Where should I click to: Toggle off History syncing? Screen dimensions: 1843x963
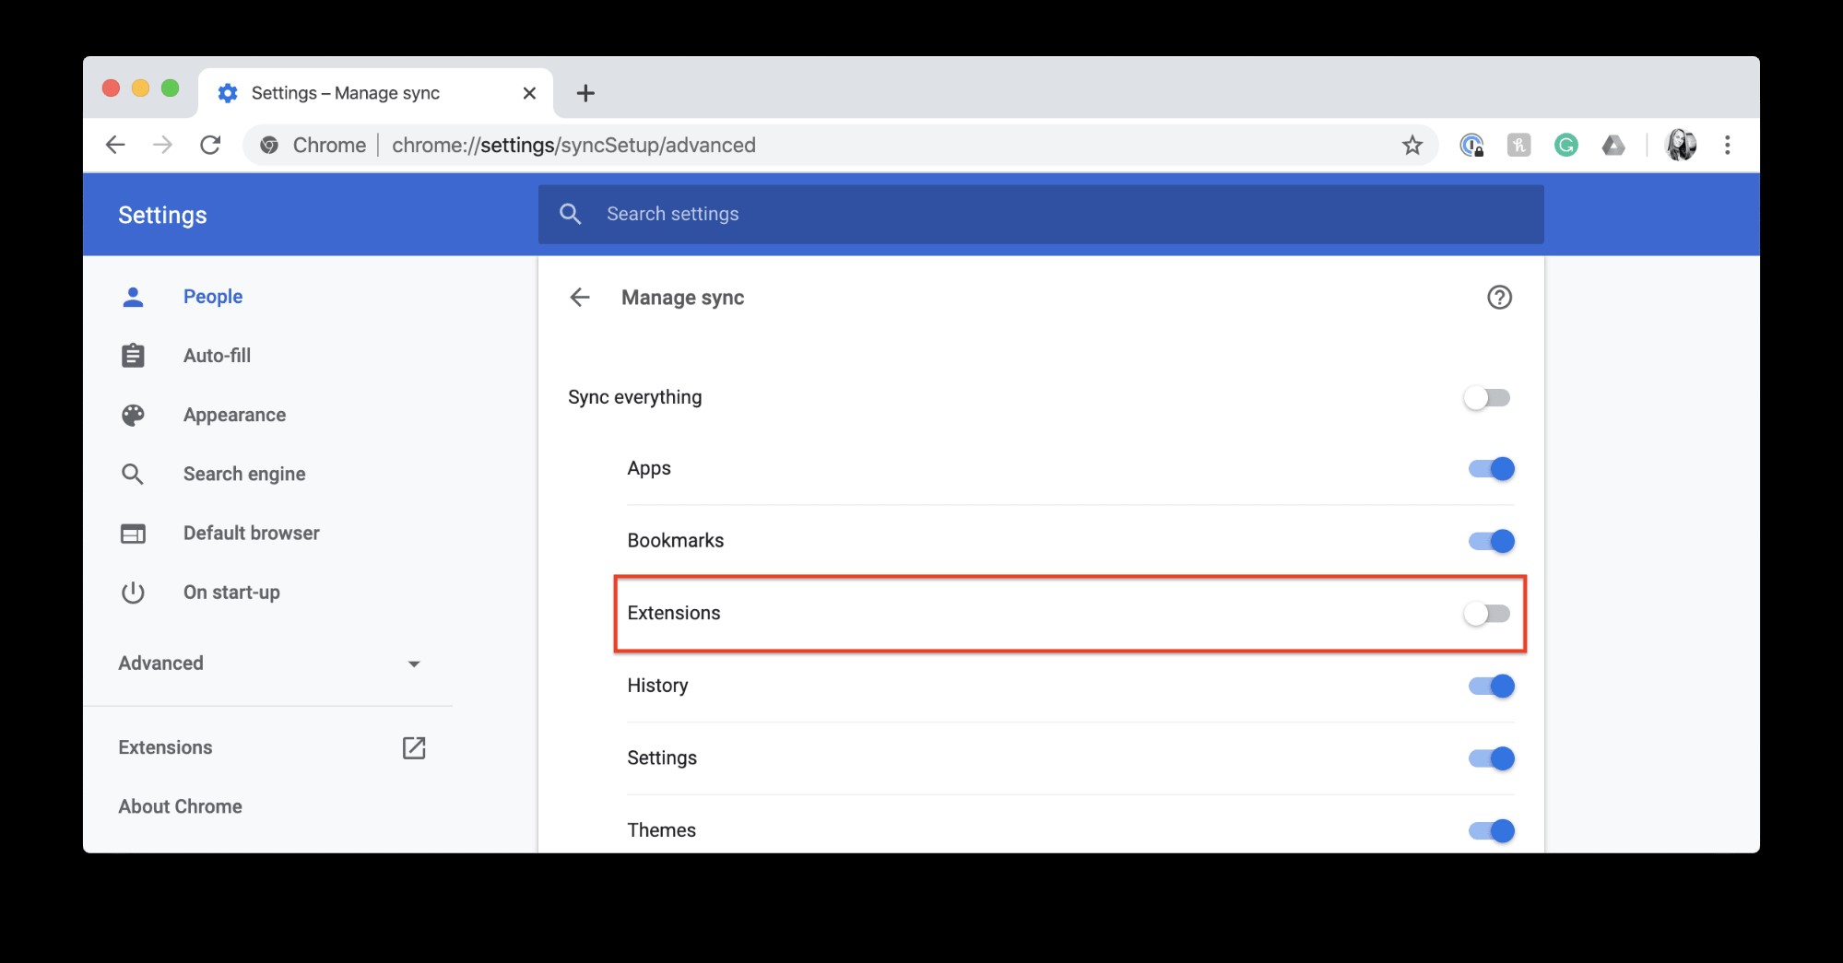(x=1491, y=686)
